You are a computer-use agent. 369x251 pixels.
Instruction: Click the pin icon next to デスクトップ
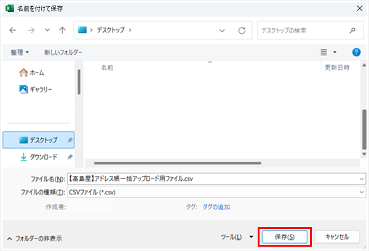tap(71, 140)
